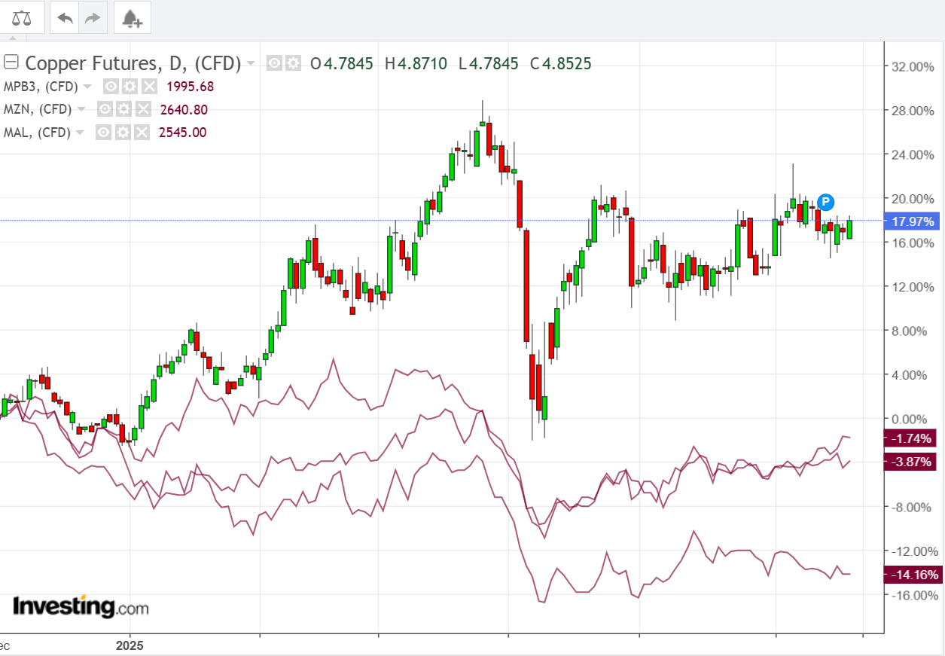Toggle visibility of Copper Futures series
Screen dimensions: 945x656
click(275, 64)
